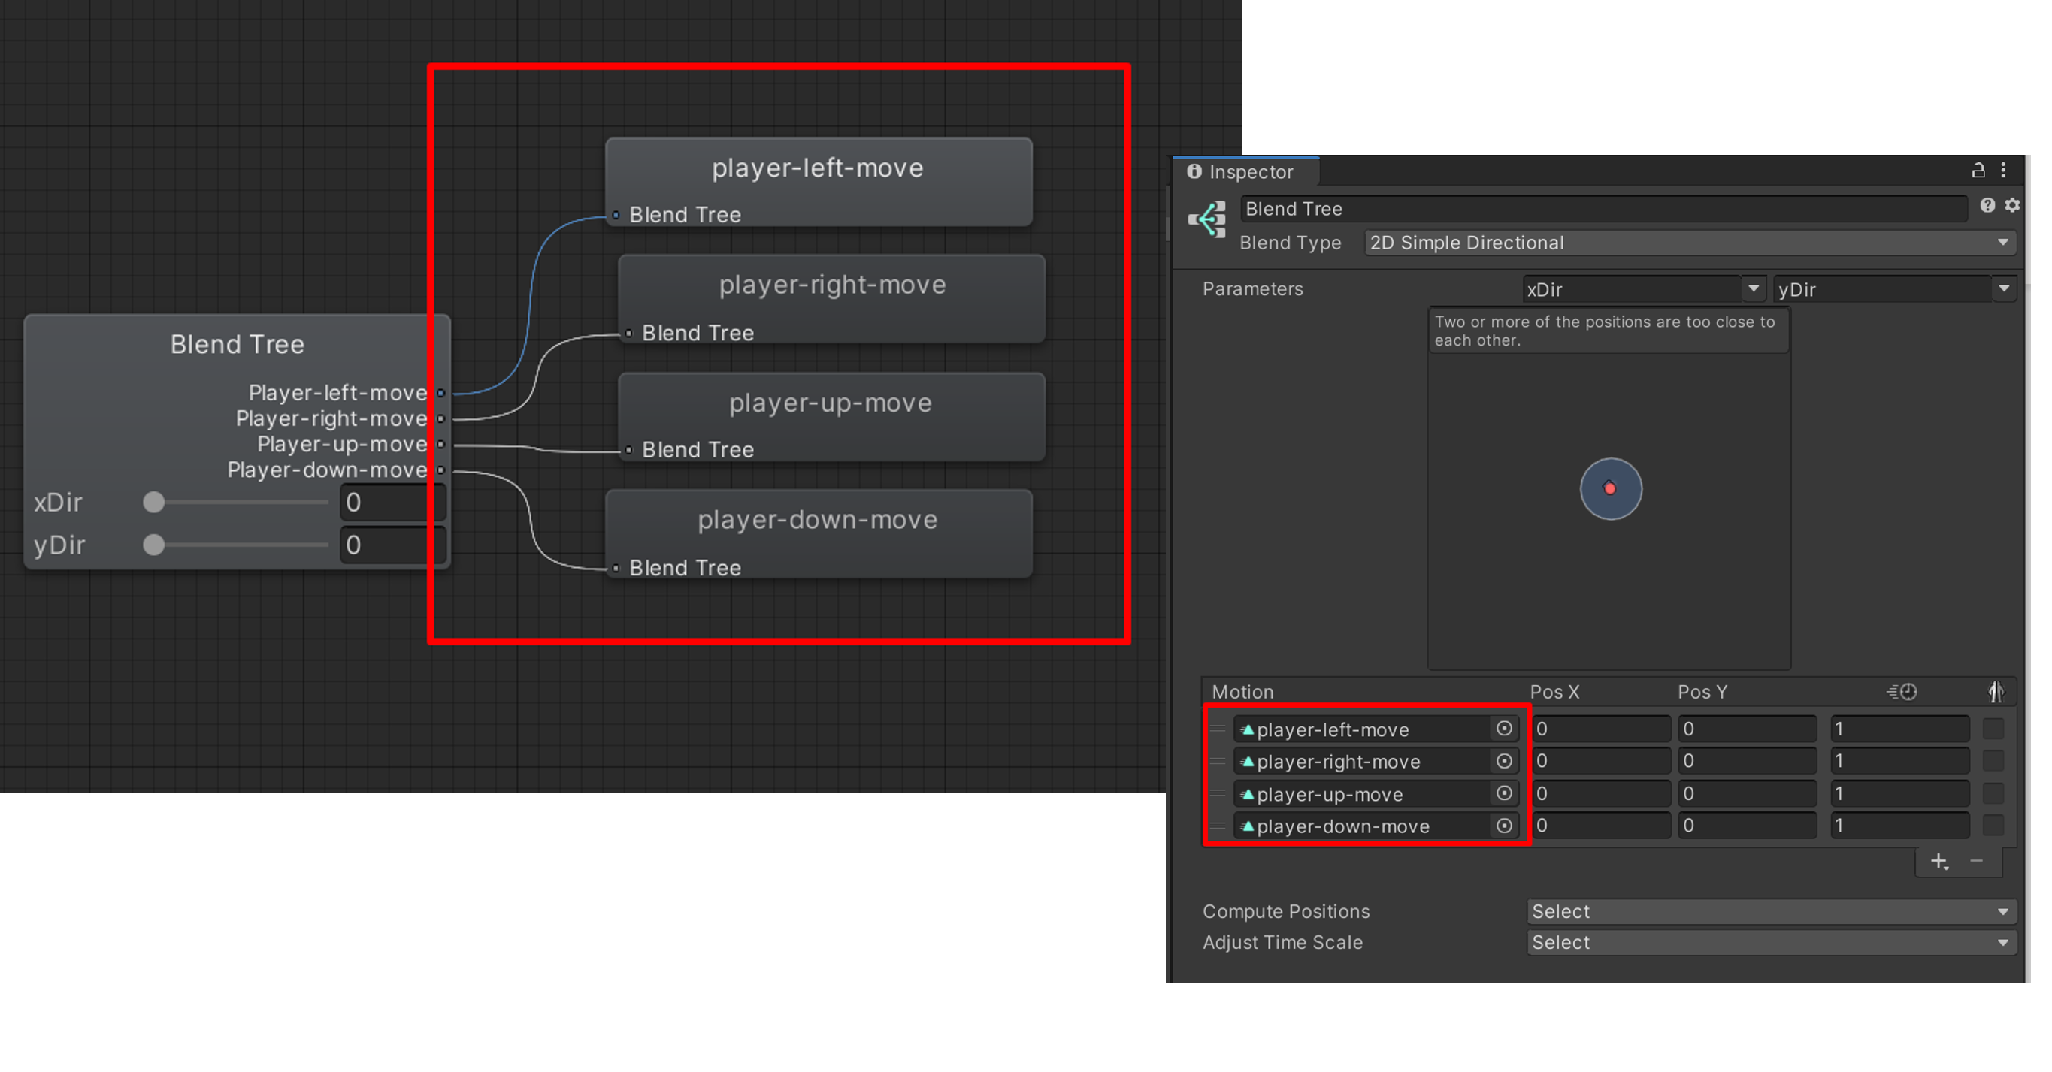This screenshot has height=1072, width=2052.
Task: Click the Inspector lock icon
Action: coord(1978,171)
